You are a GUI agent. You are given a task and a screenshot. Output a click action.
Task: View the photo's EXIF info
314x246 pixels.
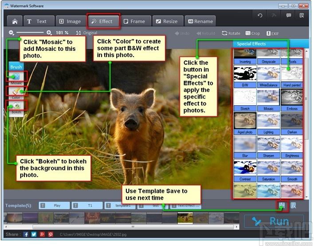coord(272,33)
